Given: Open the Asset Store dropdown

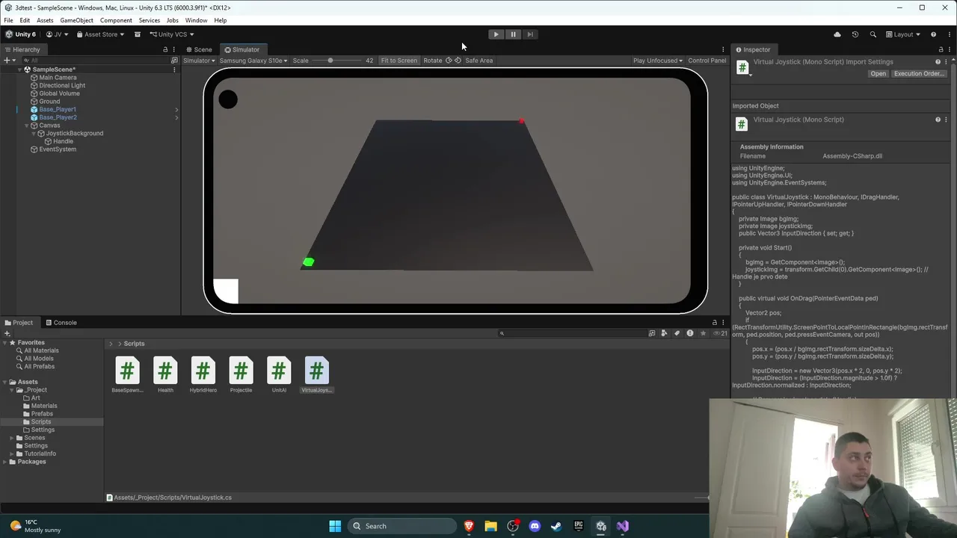Looking at the screenshot, I should pos(101,34).
